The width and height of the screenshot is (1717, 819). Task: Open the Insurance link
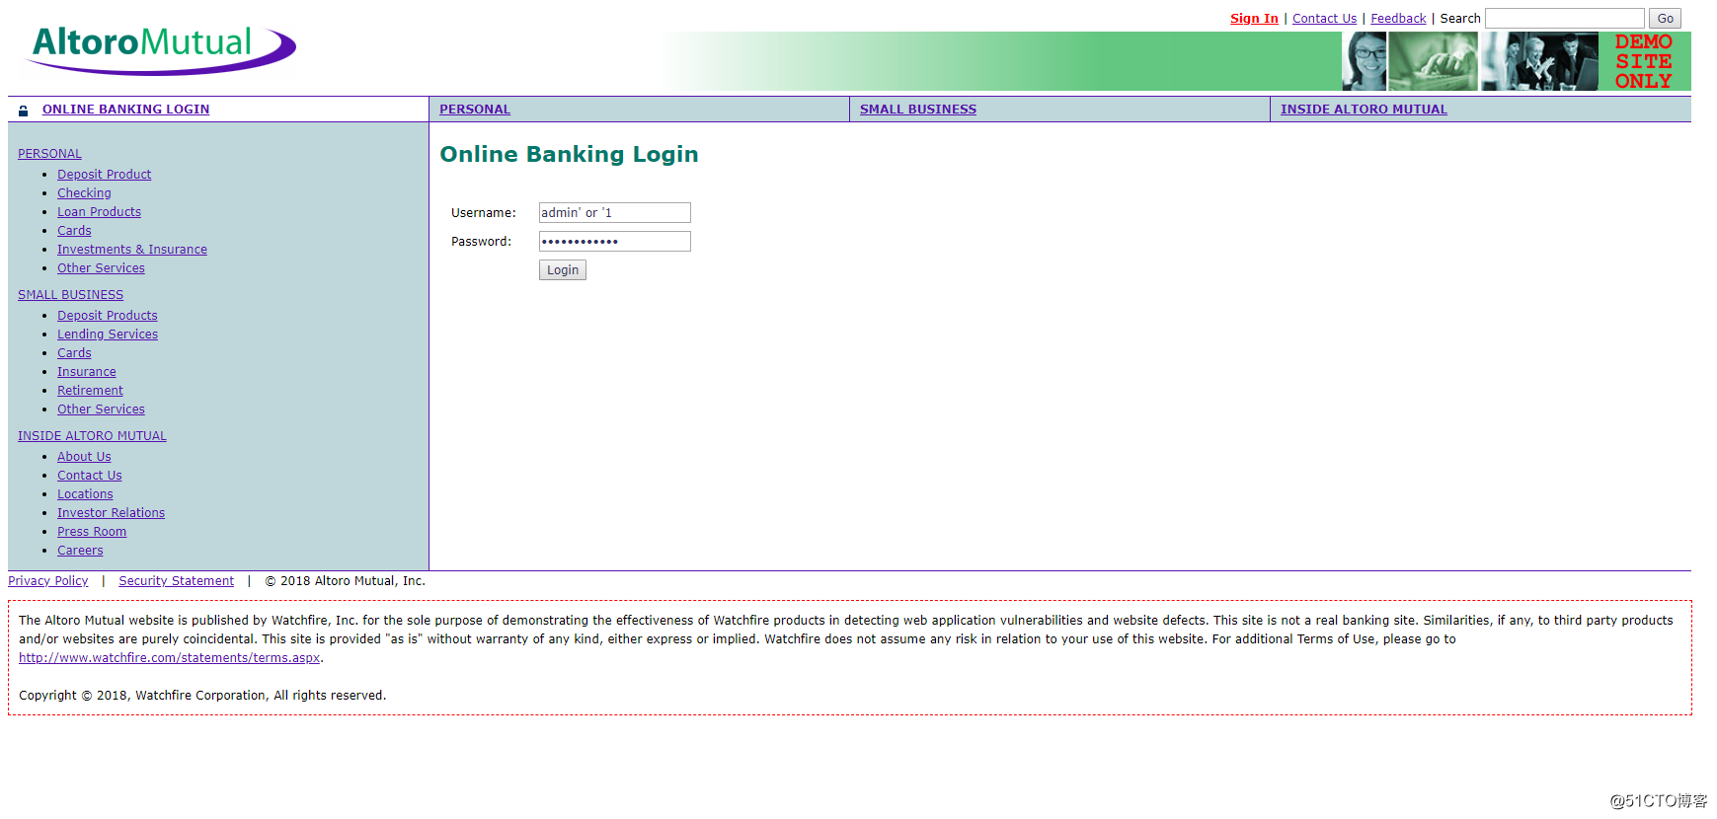(x=87, y=372)
